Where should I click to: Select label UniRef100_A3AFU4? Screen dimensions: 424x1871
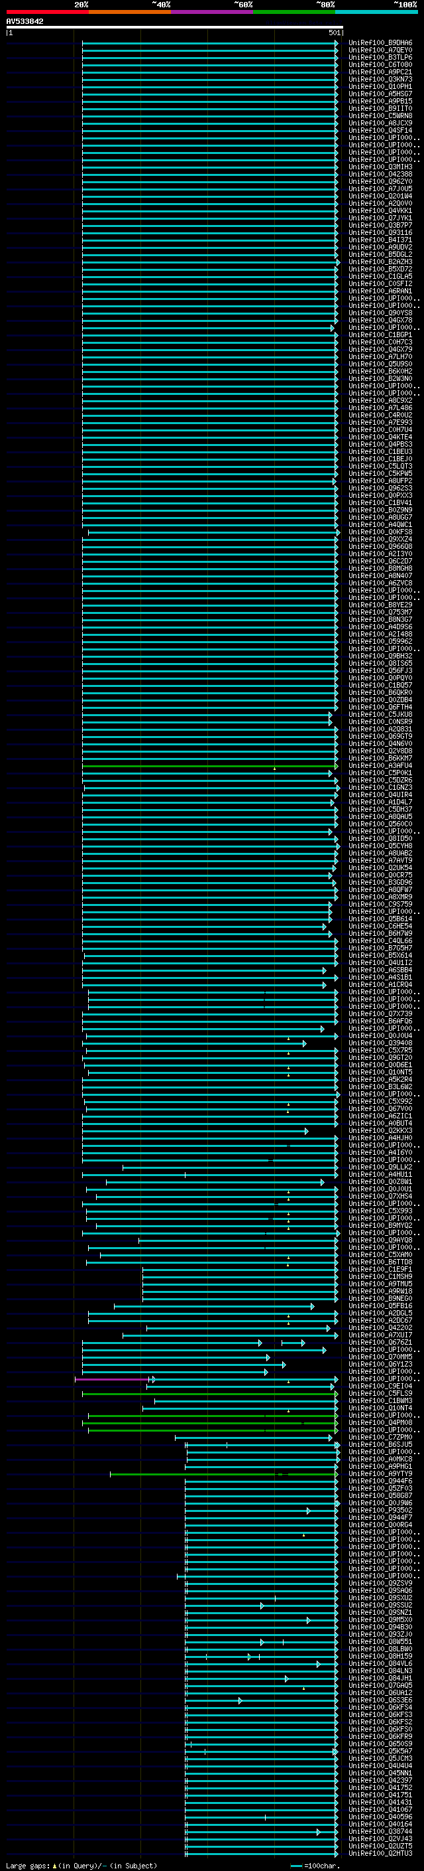pos(380,765)
